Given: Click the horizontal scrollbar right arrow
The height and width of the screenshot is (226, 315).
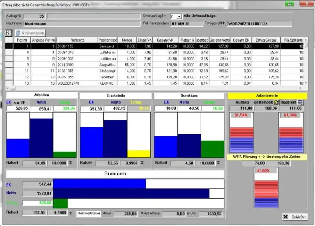Looking at the screenshot, I should 300,88.
